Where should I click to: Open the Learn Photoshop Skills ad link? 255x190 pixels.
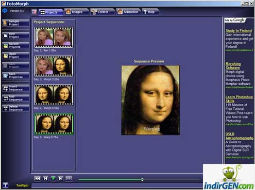[239, 99]
